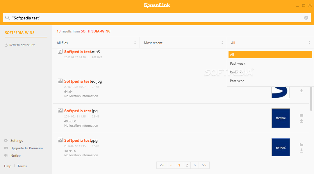Viewport: 314px width, 174px height.
Task: Choose Past month from date filter
Action: pyautogui.click(x=270, y=72)
